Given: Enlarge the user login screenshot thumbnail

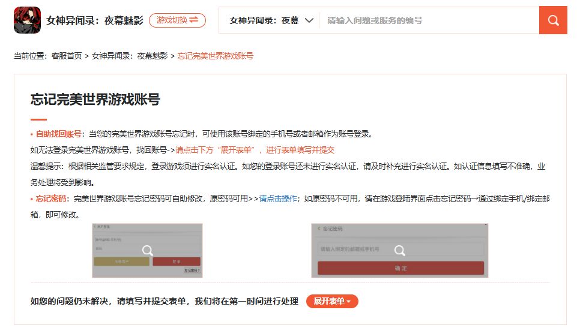Looking at the screenshot, I should click(x=147, y=251).
